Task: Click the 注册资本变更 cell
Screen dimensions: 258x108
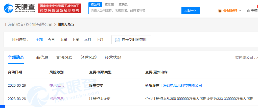Action: point(100,99)
